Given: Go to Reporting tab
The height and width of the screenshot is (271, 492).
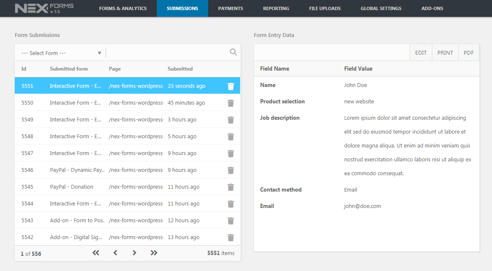Looking at the screenshot, I should (x=276, y=8).
